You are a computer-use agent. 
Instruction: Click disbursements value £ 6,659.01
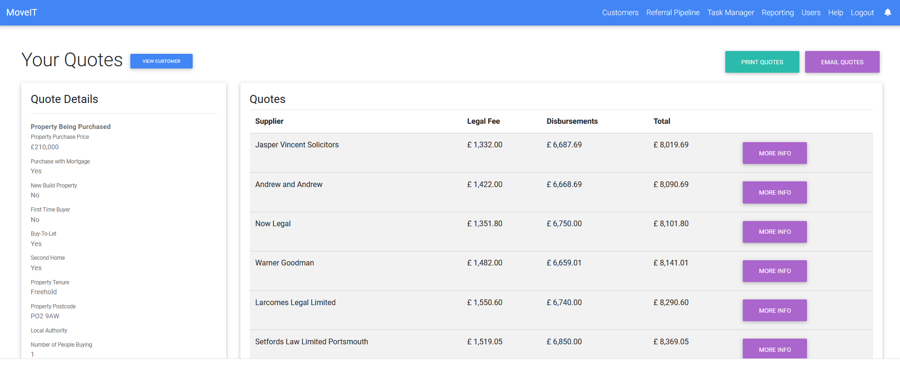[x=564, y=263]
